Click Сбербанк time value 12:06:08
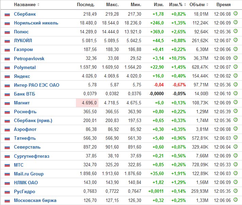The height and width of the screenshot is (205, 242). 222,14
